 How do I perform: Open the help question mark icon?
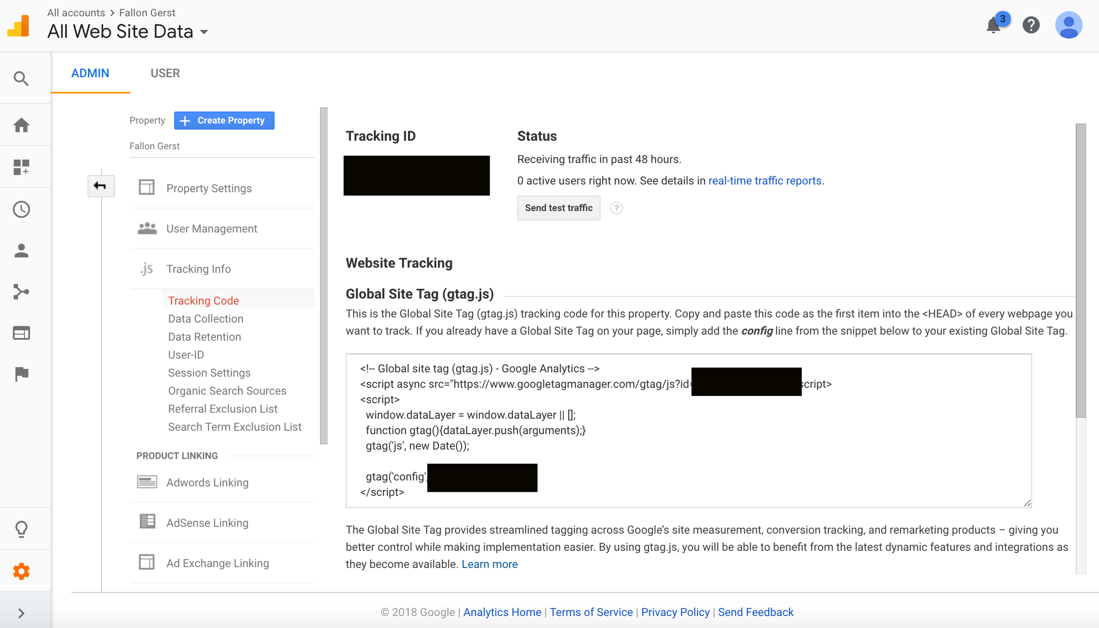pyautogui.click(x=1031, y=25)
